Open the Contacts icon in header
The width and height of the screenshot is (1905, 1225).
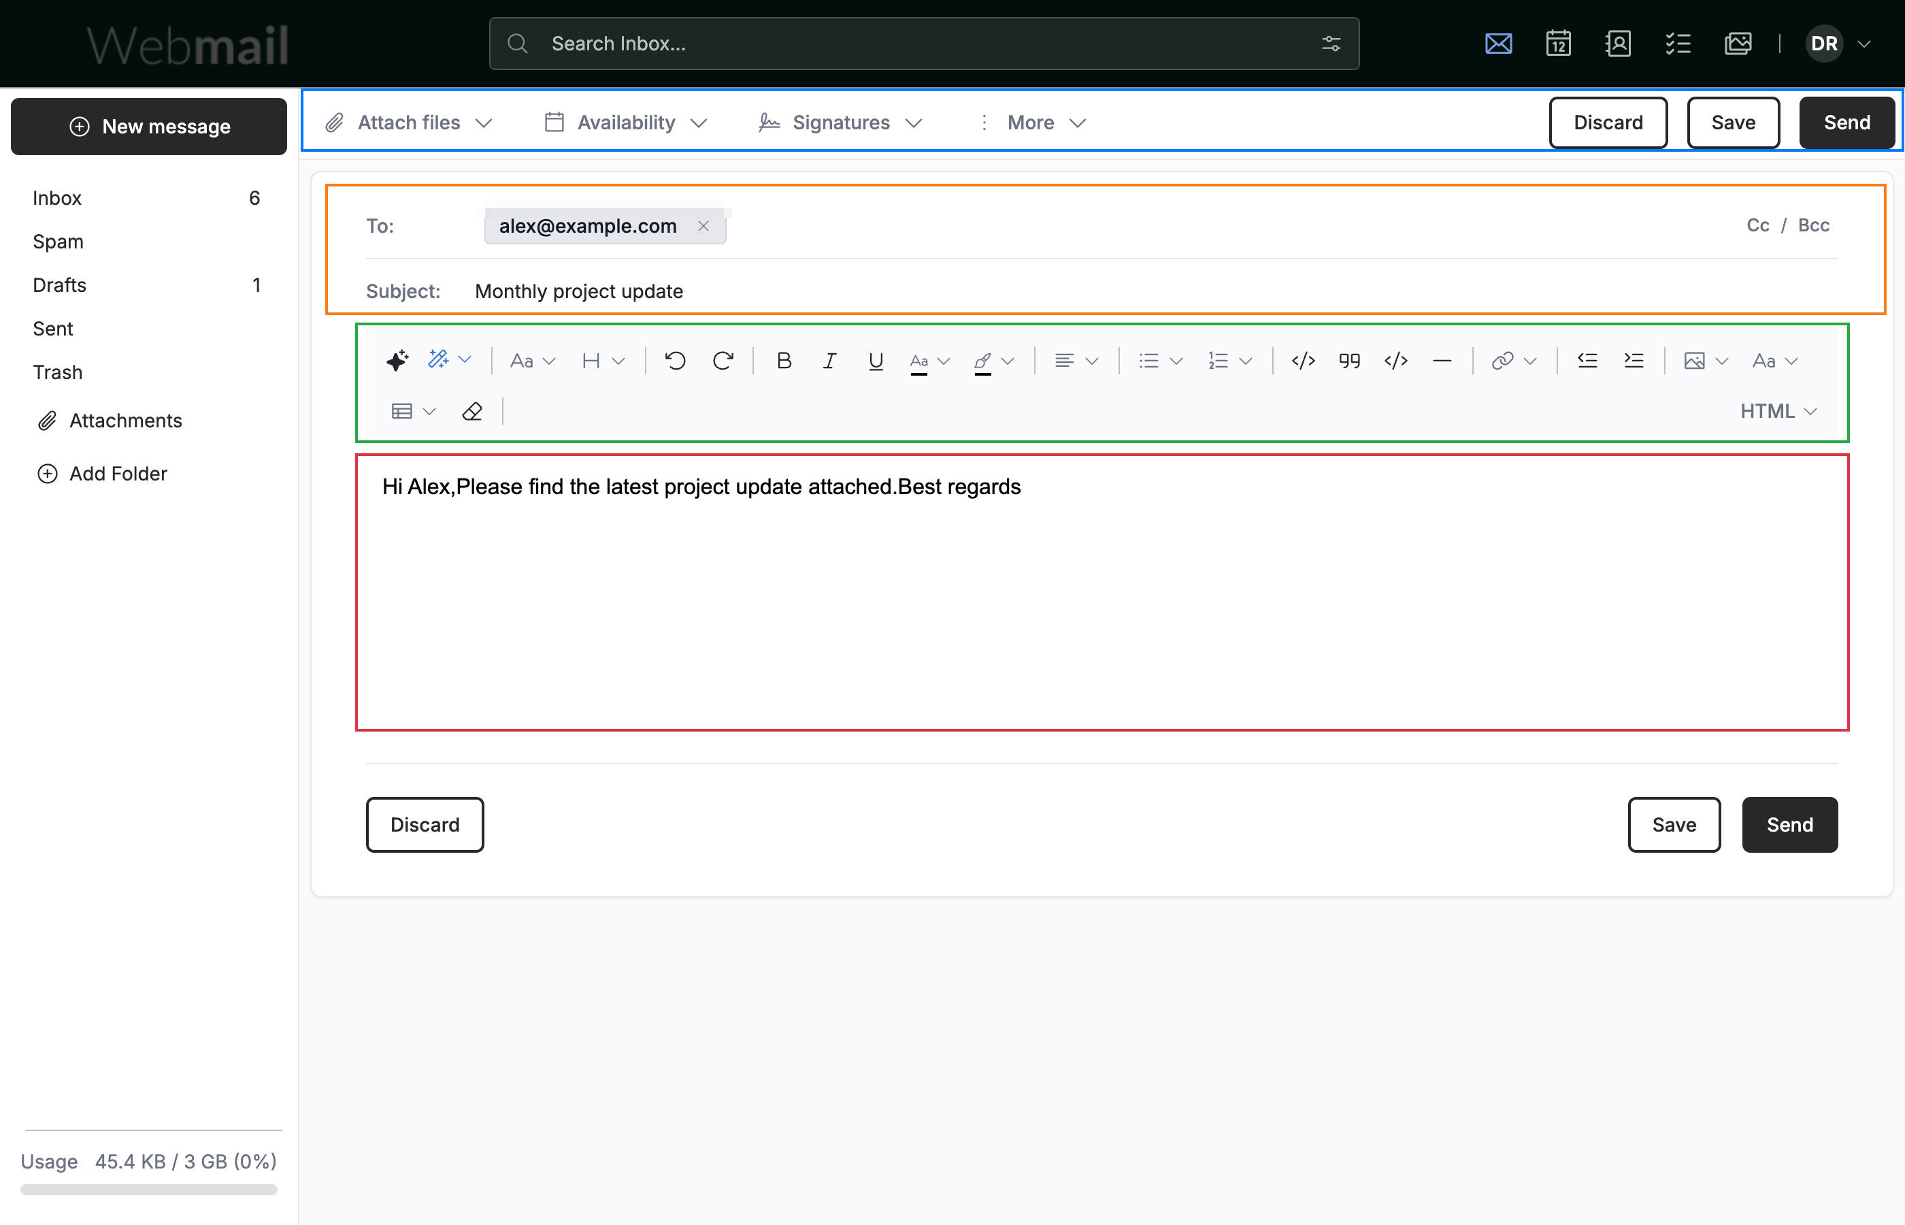(1618, 44)
